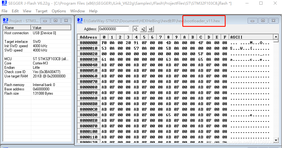Minimize the Project panel
Screen dimensions: 282x148
[x=45, y=21]
